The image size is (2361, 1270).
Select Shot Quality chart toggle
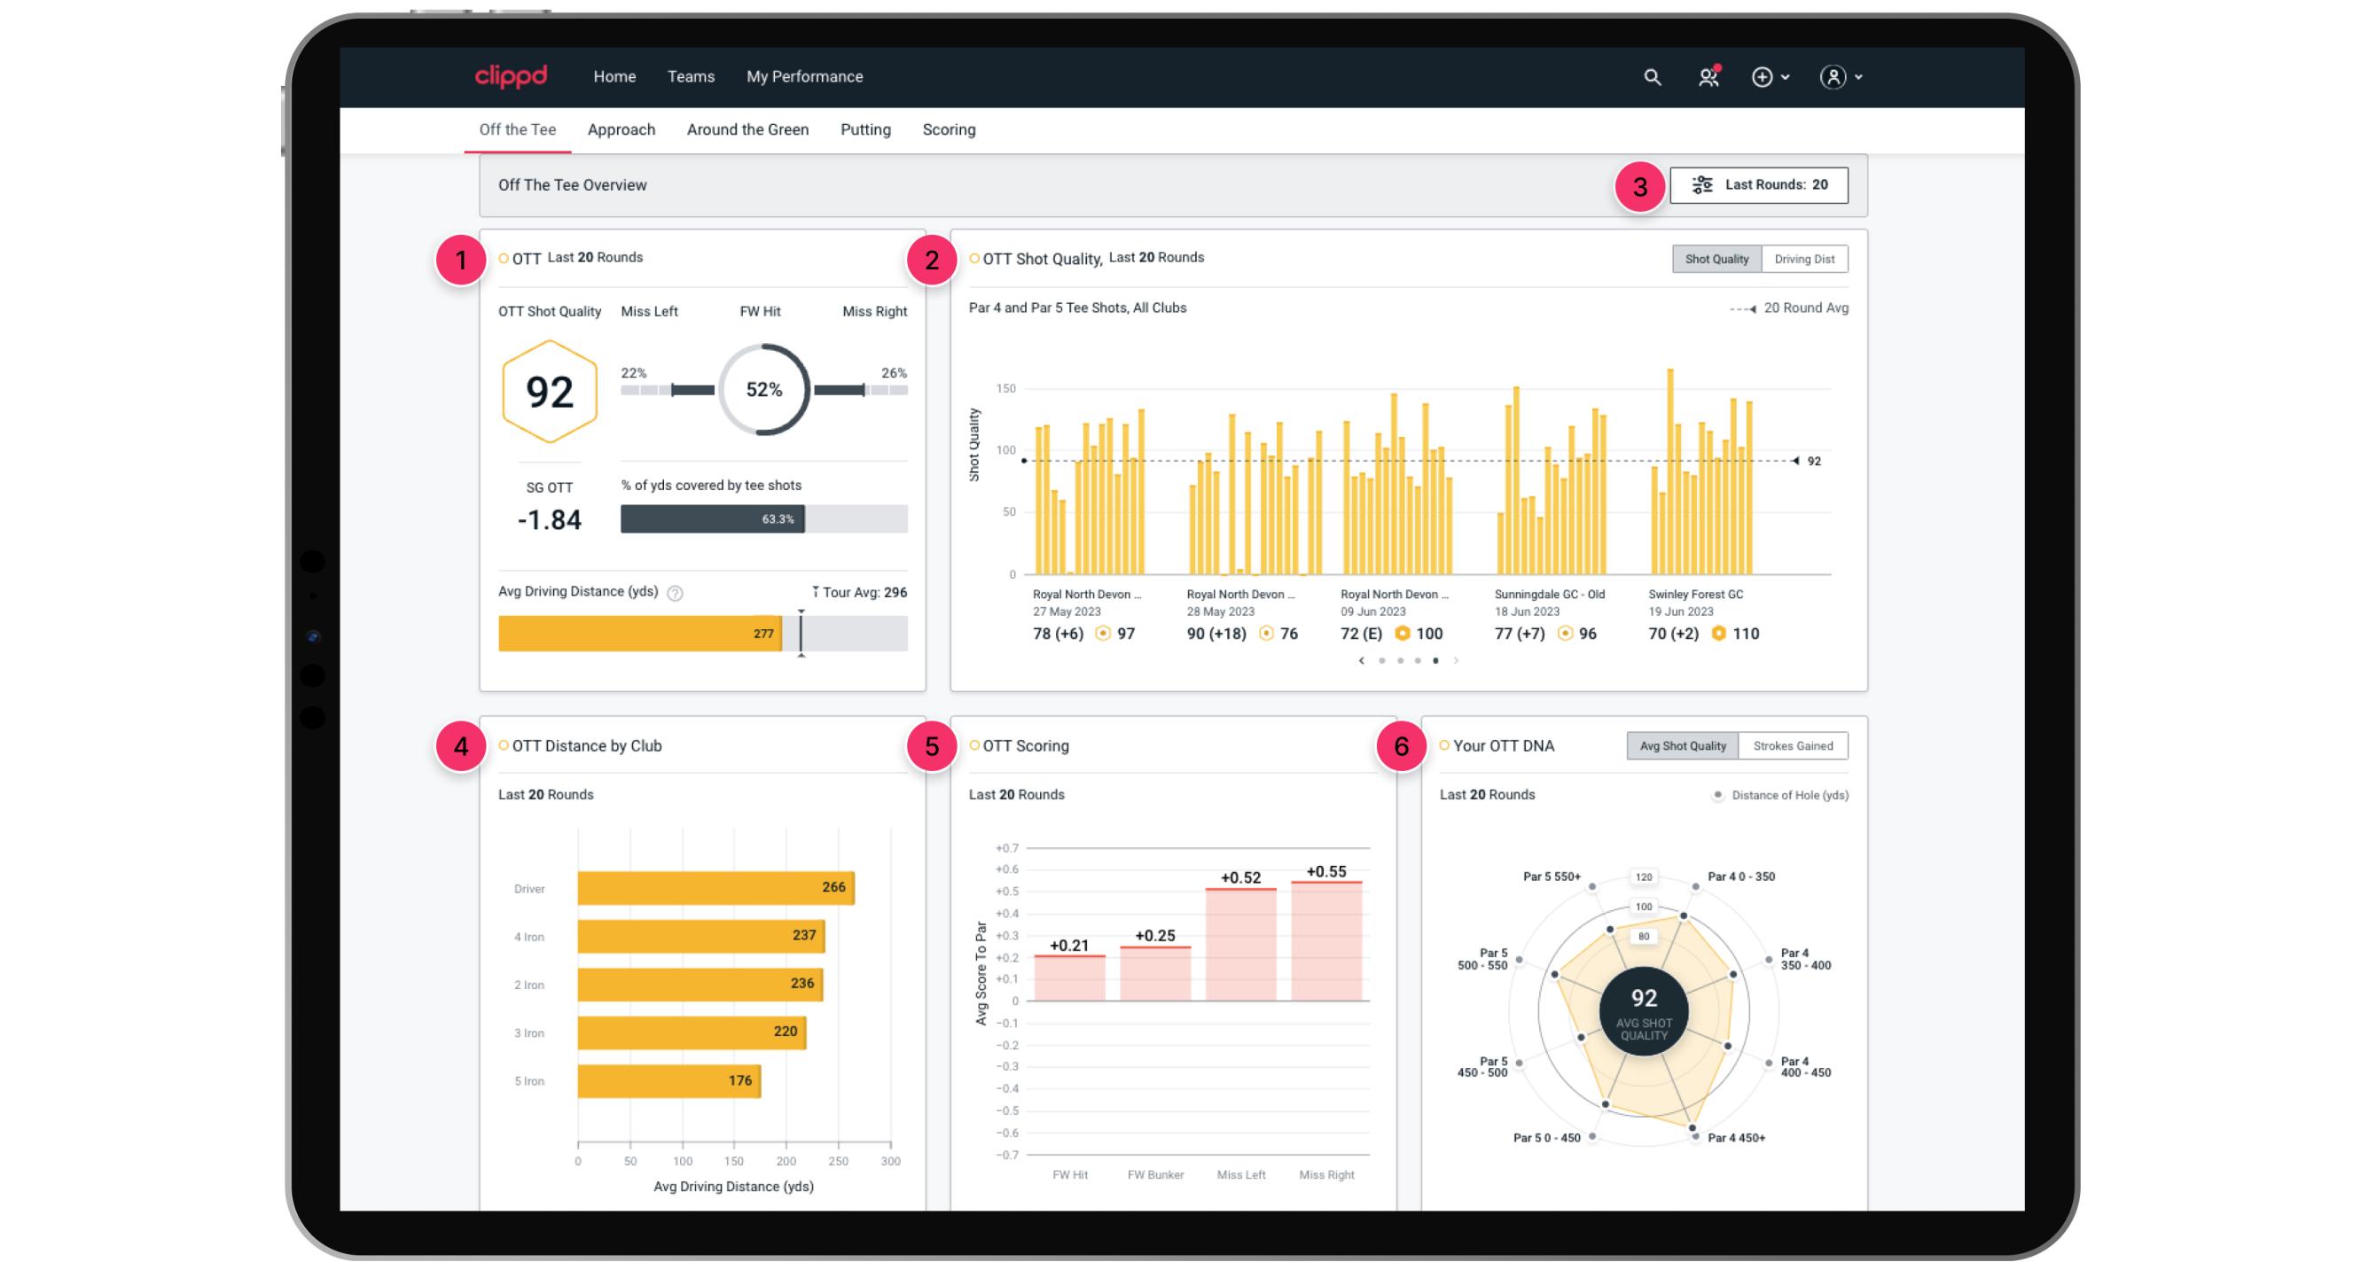tap(1716, 260)
